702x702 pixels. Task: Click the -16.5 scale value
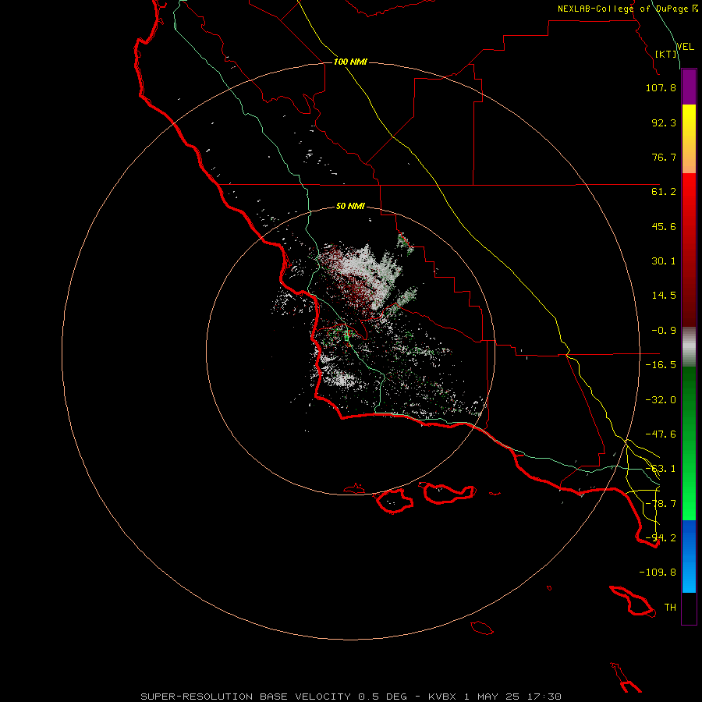pos(661,365)
